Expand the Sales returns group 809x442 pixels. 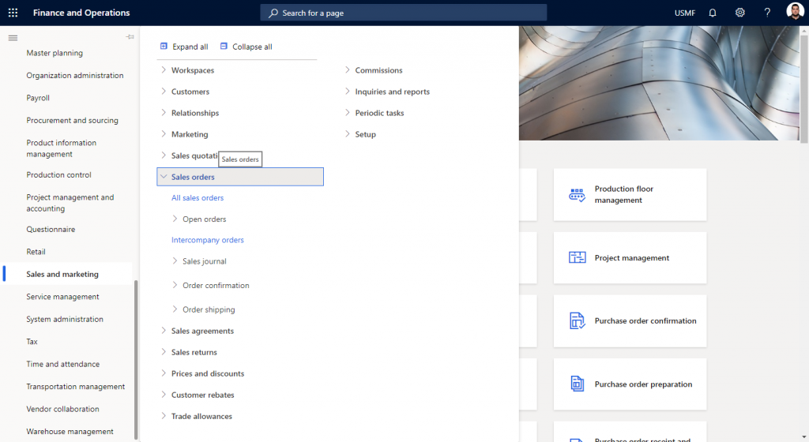(164, 352)
